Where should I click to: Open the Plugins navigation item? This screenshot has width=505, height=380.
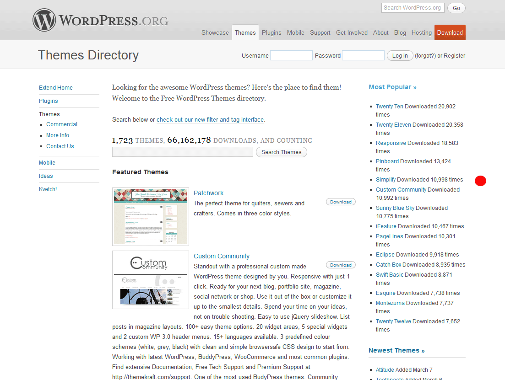click(271, 32)
